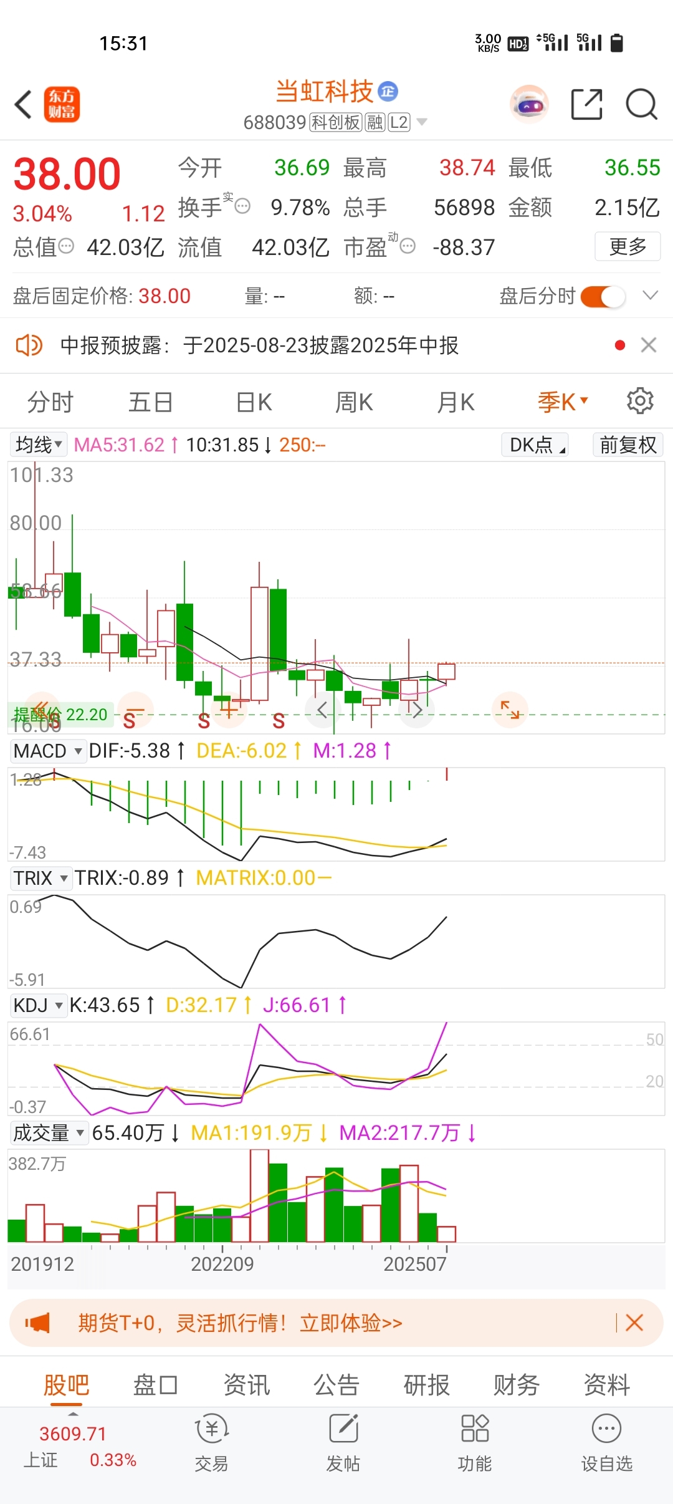Tap the HD2 status bar indicator

(x=518, y=44)
